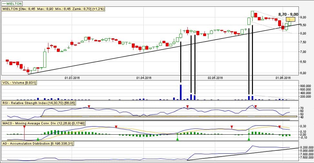Click the WIELTON price summary label
314x163 pixels.
click(53, 9)
